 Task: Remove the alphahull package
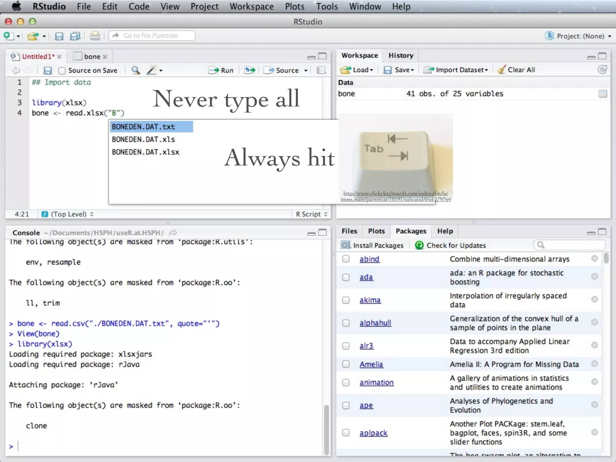click(x=594, y=322)
